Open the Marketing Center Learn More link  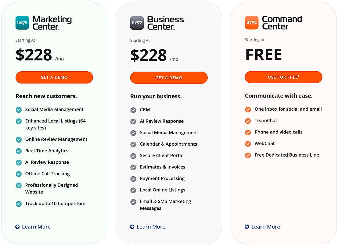point(36,227)
